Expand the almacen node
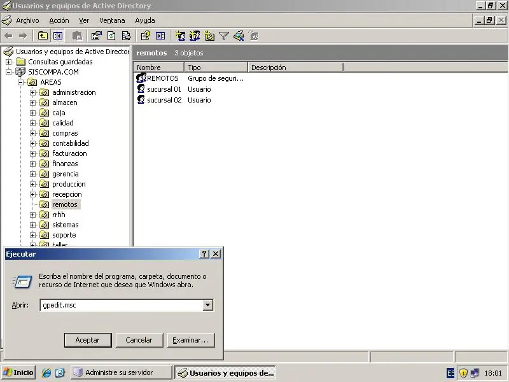The width and height of the screenshot is (509, 382). pyautogui.click(x=33, y=103)
